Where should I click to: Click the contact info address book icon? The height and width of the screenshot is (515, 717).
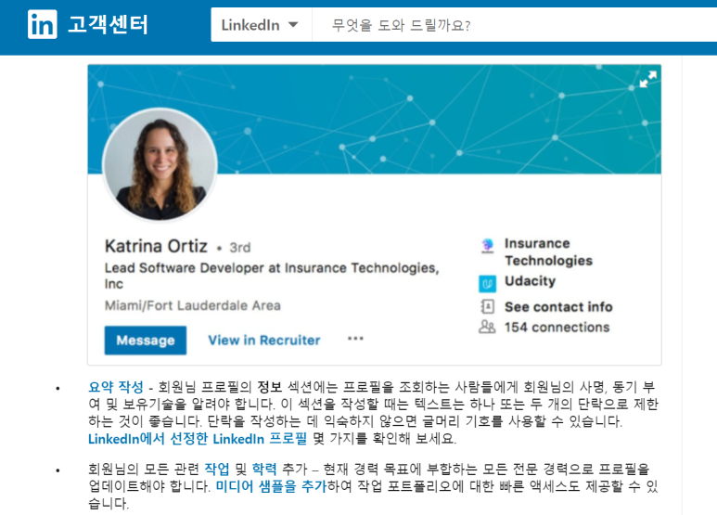click(488, 306)
